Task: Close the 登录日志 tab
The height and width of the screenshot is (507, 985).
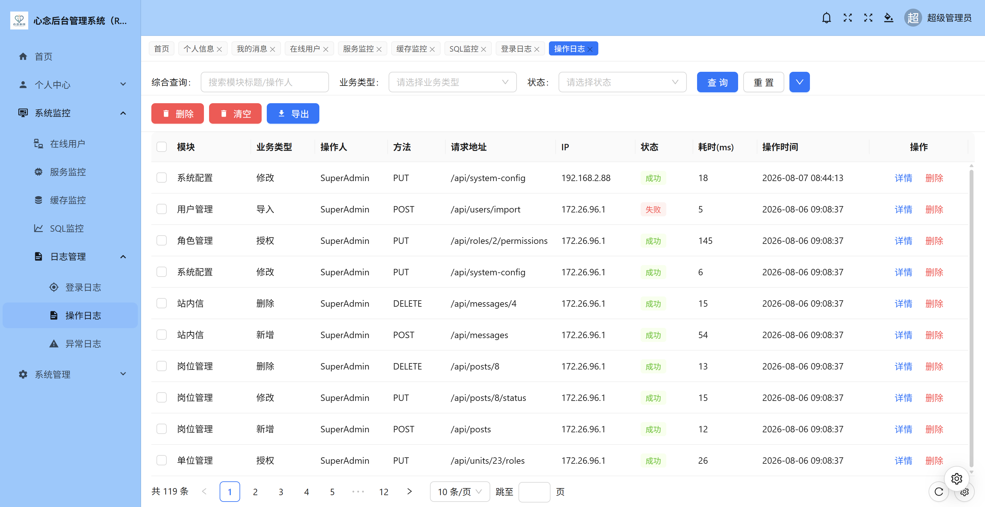Action: (536, 49)
